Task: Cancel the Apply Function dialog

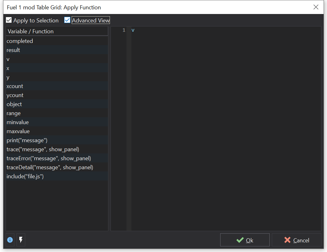Action: click(x=296, y=240)
